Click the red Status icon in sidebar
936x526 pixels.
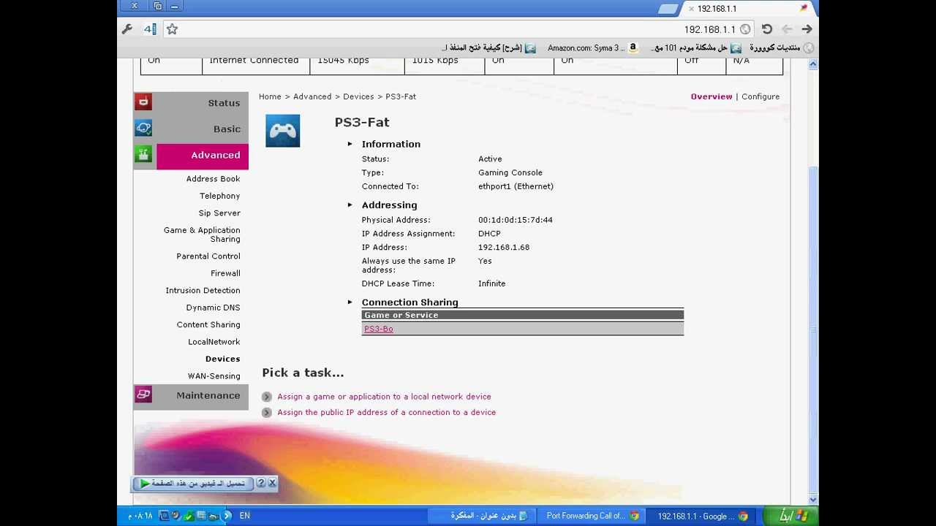tap(143, 102)
